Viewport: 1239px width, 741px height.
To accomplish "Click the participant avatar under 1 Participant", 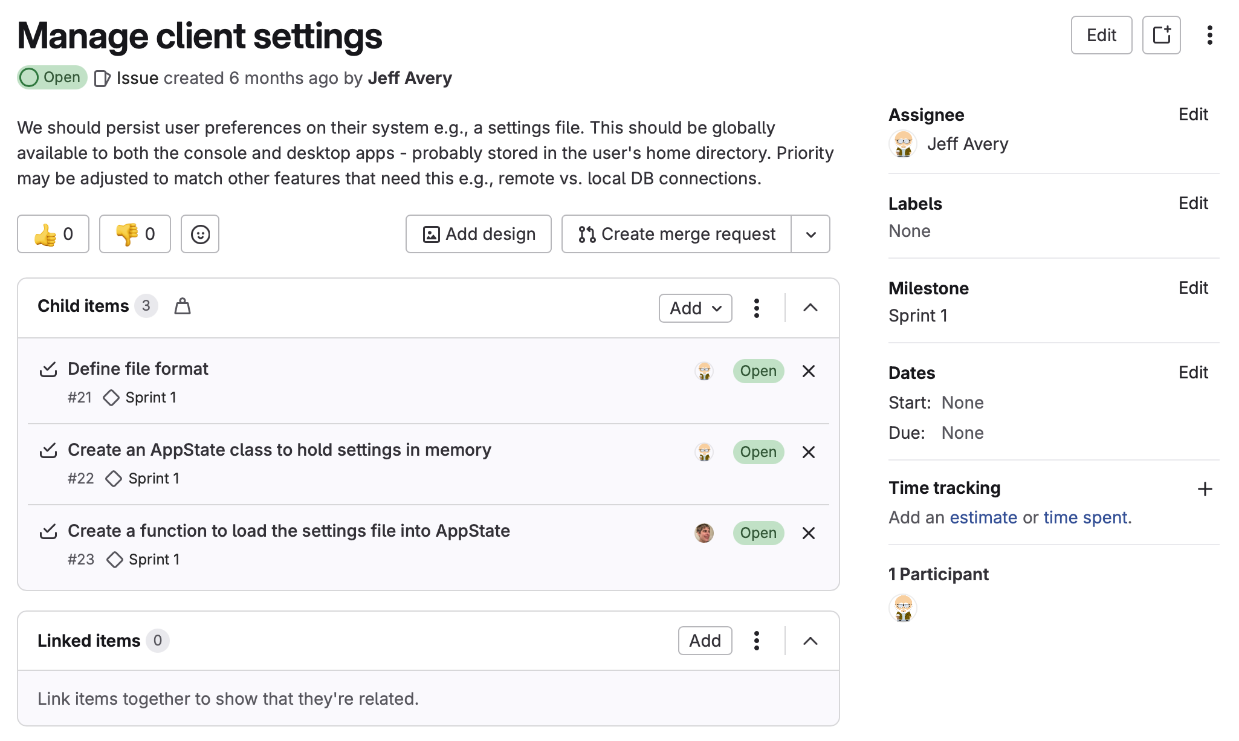I will coord(903,608).
